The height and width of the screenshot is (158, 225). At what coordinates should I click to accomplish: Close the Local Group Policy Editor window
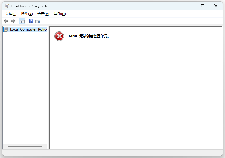[216, 6]
